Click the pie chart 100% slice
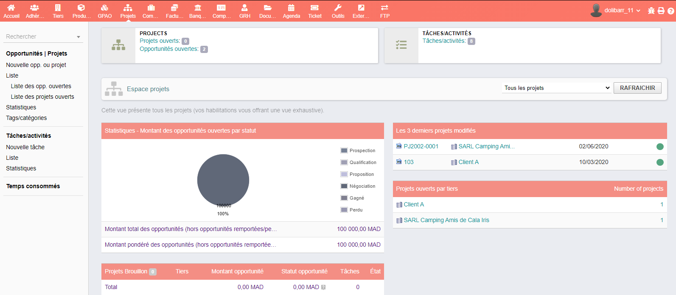 pos(223,180)
